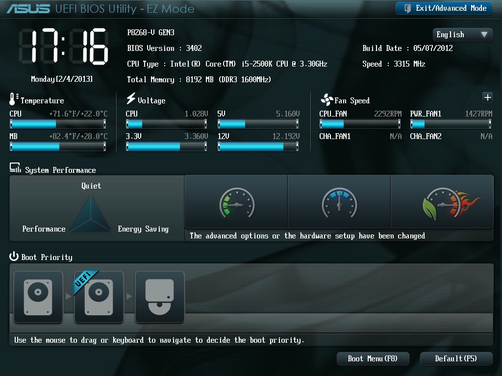This screenshot has height=376, width=502.
Task: Select the Normal blue gauge mode
Action: tap(339, 202)
